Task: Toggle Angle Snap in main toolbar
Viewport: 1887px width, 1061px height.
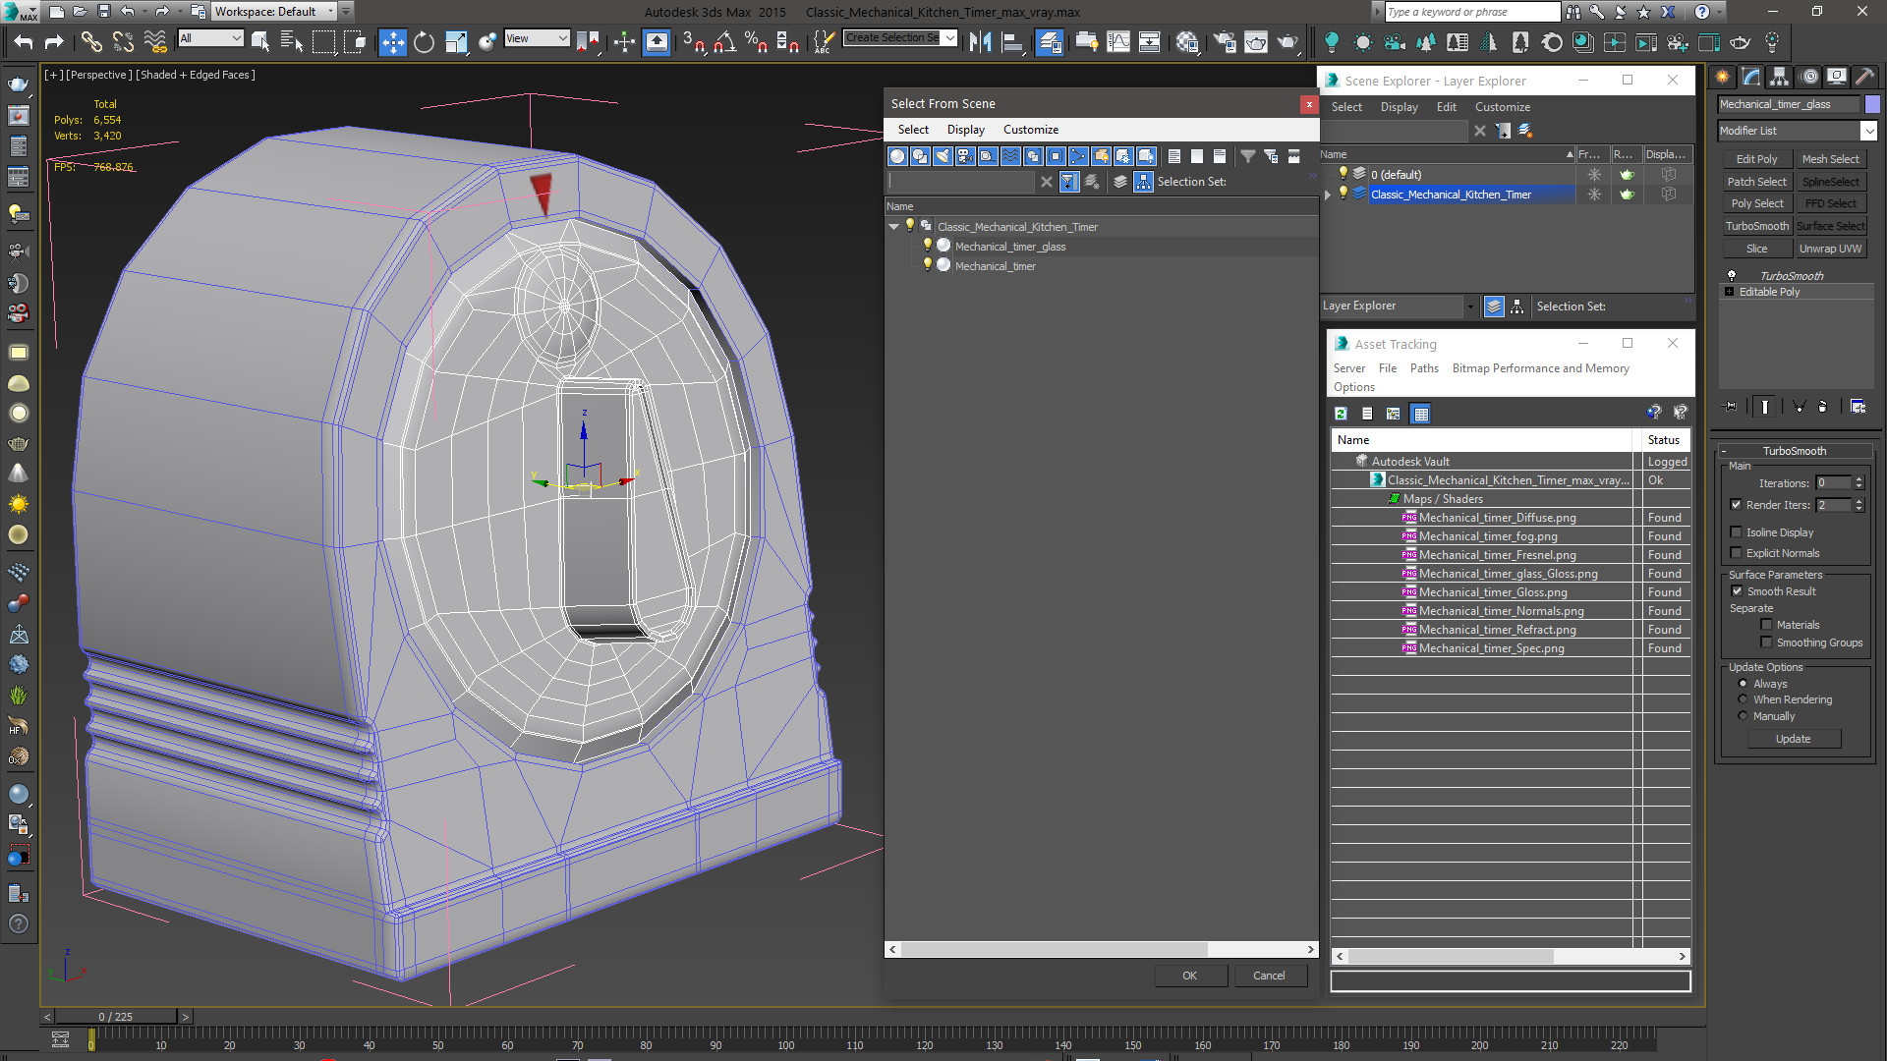Action: pos(725,42)
